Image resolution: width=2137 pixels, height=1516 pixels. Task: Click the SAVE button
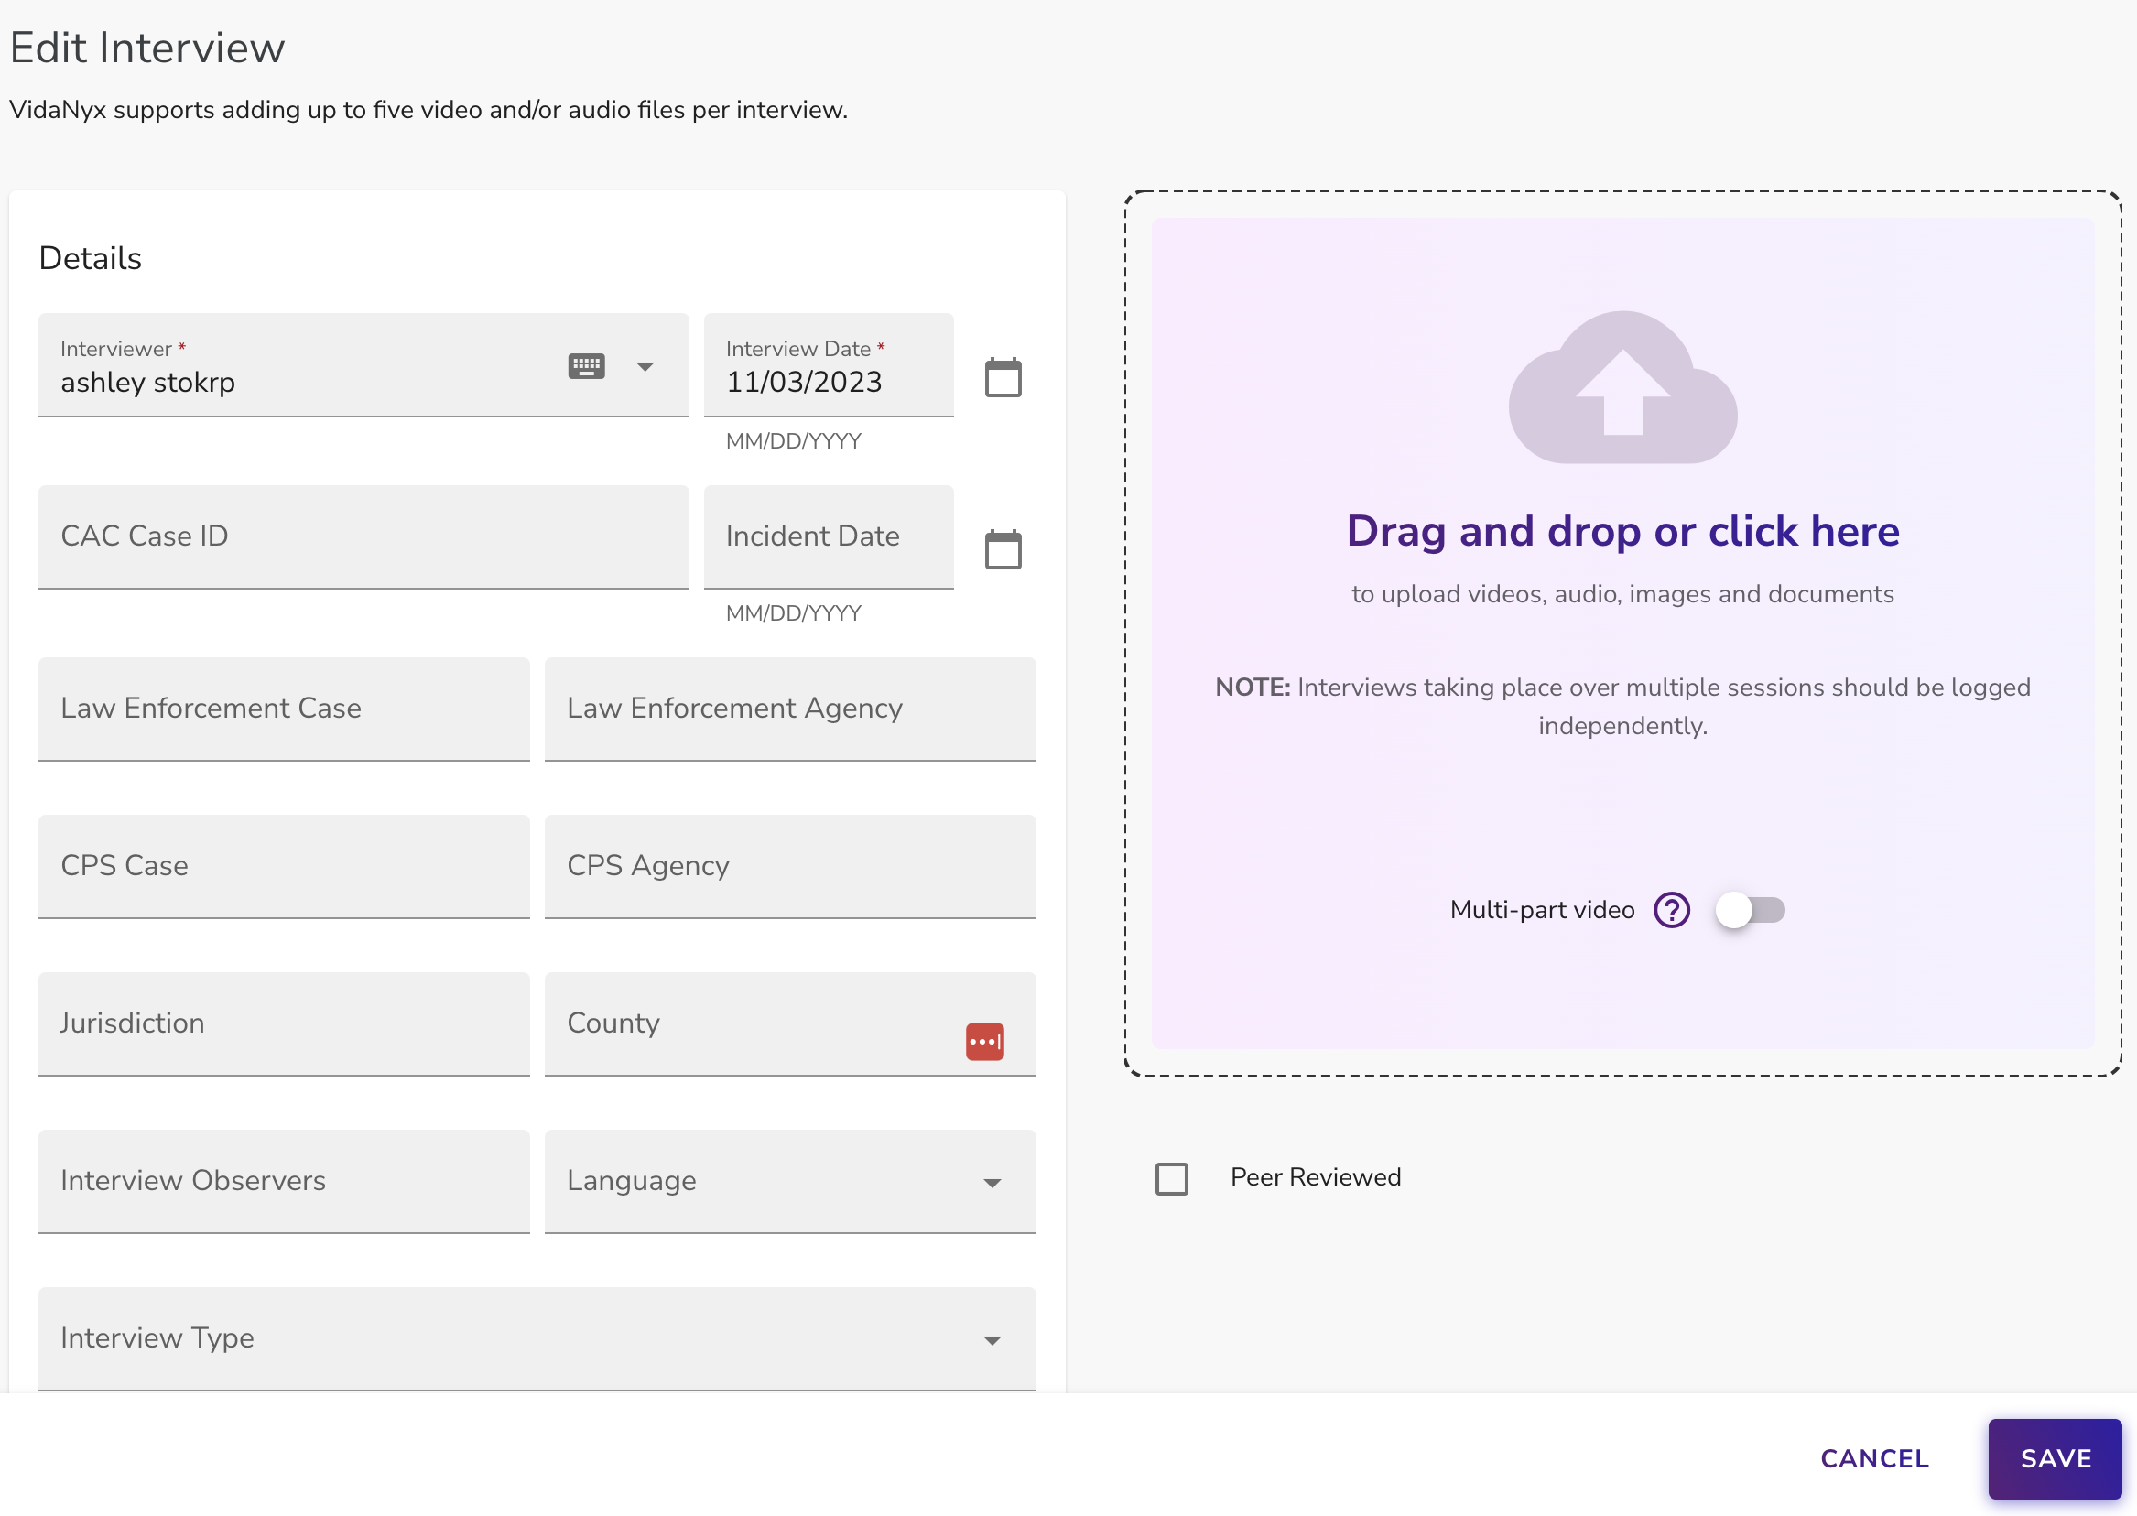2053,1458
